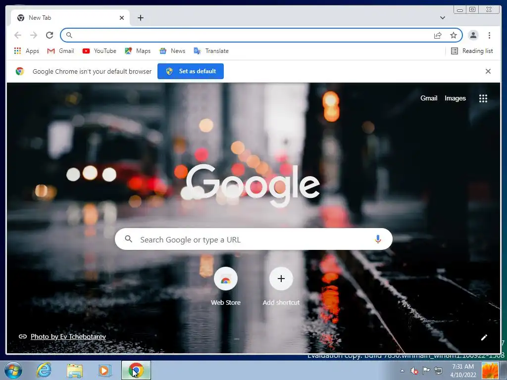
Task: Open the Apps bookmark
Action: click(27, 51)
